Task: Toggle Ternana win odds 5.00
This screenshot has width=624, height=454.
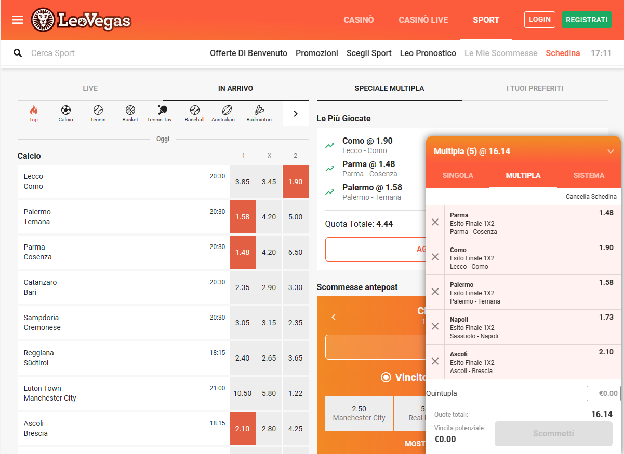Action: pyautogui.click(x=296, y=217)
